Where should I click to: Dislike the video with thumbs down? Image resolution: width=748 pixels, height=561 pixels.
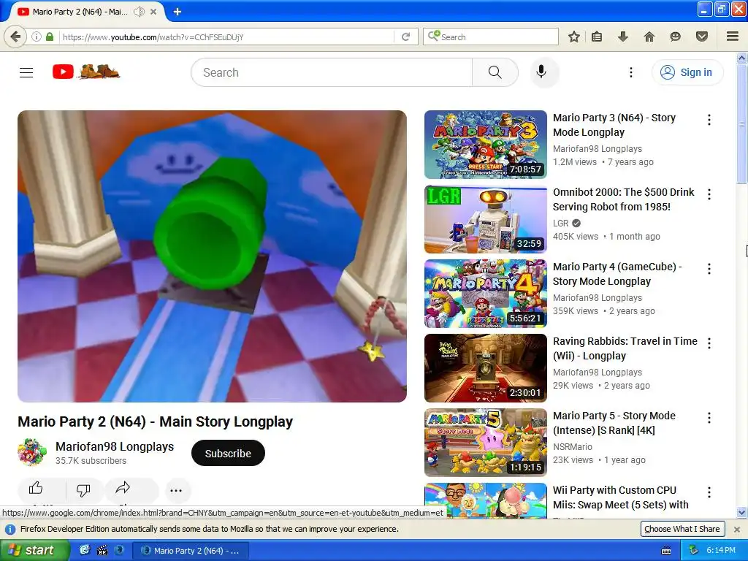pos(83,489)
